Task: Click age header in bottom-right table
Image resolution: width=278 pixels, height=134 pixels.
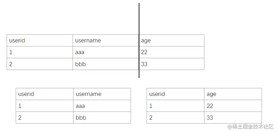Action: coord(211,94)
